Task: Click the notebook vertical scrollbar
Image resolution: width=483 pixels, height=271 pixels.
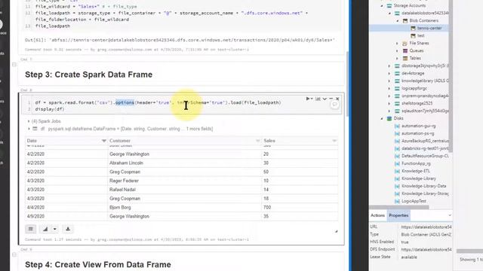Action: coord(347,84)
